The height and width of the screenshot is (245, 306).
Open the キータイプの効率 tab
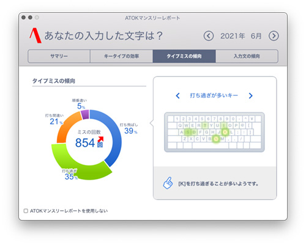tap(121, 56)
